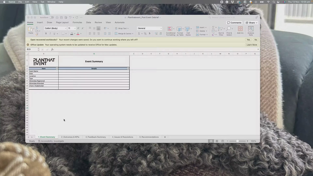Toggle the AutoSave switch
Image resolution: width=313 pixels, height=176 pixels.
(x=51, y=17)
